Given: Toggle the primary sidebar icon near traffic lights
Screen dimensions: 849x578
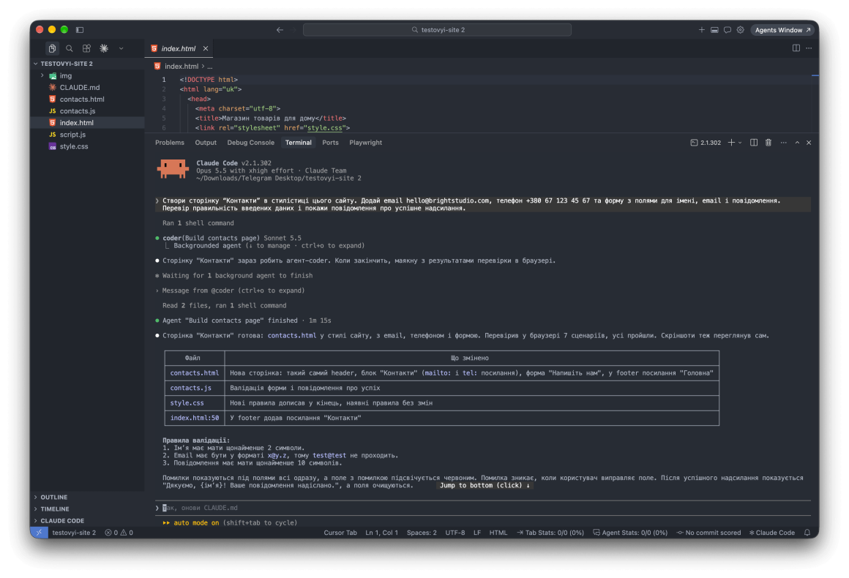Looking at the screenshot, I should tap(80, 30).
